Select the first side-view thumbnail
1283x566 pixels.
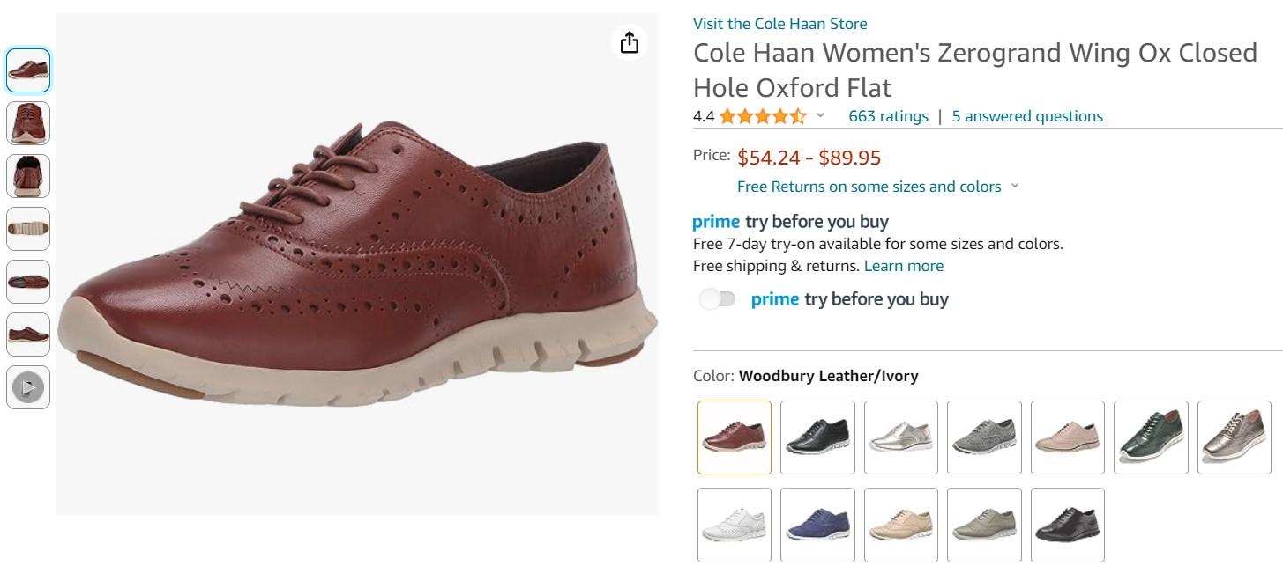click(28, 70)
